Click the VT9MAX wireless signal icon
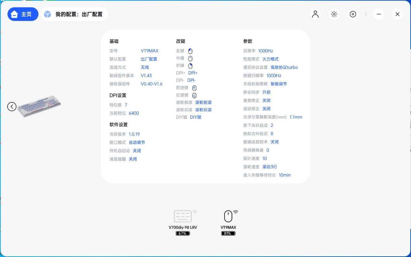This screenshot has width=411, height=257. (236, 212)
